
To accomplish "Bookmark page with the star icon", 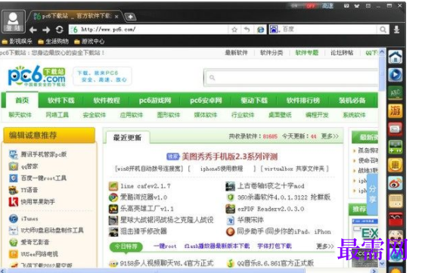I will 234,29.
